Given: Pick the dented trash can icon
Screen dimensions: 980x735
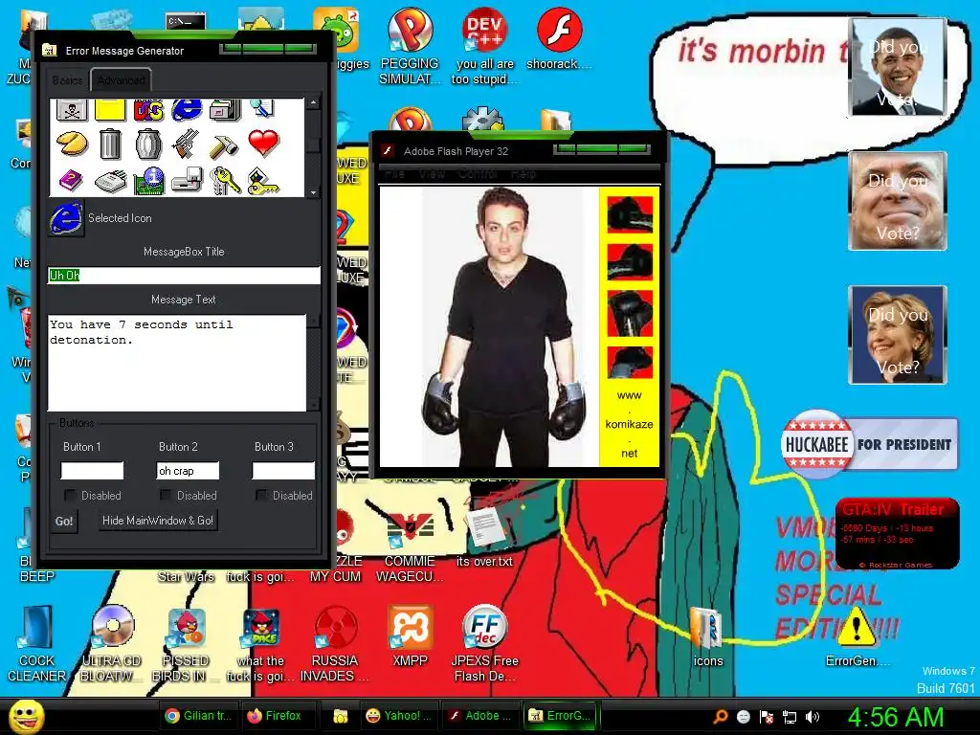Looking at the screenshot, I should [148, 144].
